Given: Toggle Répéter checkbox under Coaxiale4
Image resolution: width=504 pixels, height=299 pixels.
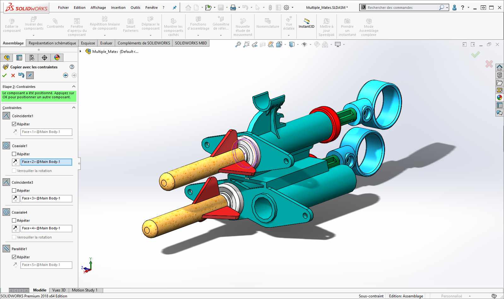Looking at the screenshot, I should click(14, 220).
